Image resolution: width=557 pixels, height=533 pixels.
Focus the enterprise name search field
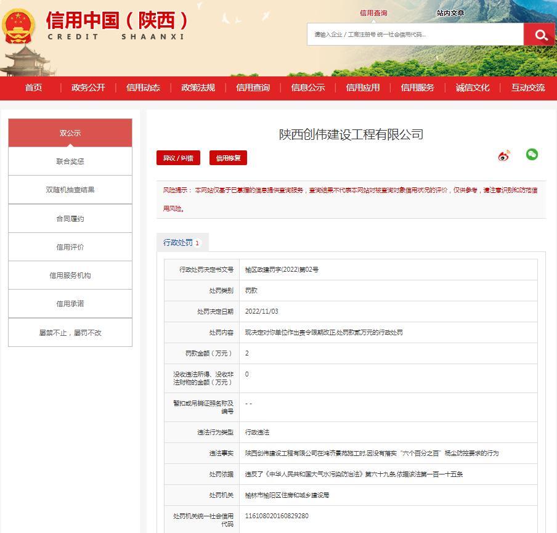pos(415,35)
